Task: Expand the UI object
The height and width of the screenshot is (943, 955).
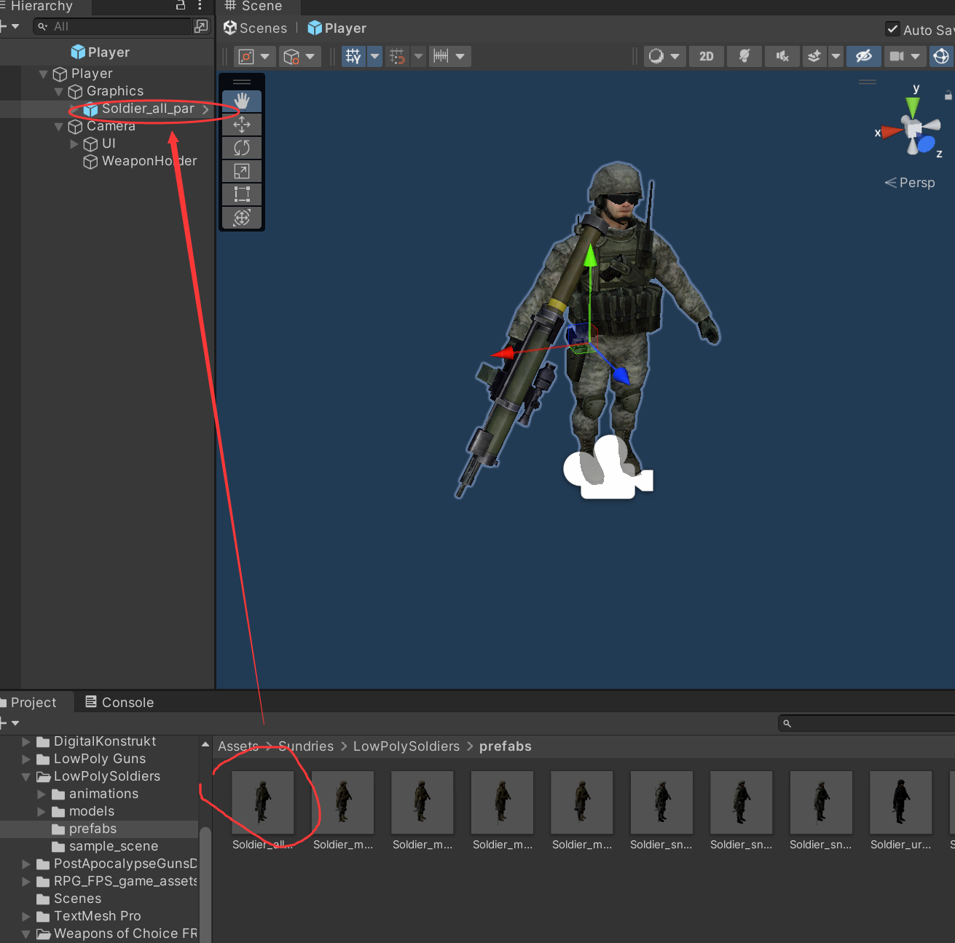Action: (x=74, y=144)
